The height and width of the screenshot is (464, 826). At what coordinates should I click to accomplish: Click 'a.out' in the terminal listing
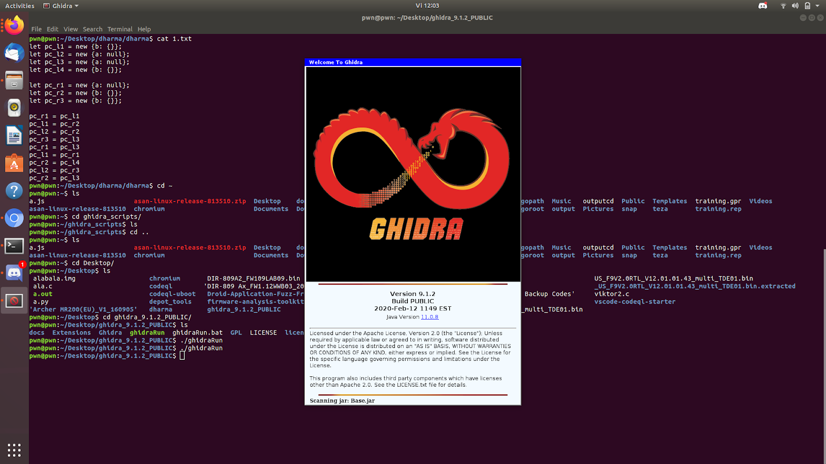point(43,294)
